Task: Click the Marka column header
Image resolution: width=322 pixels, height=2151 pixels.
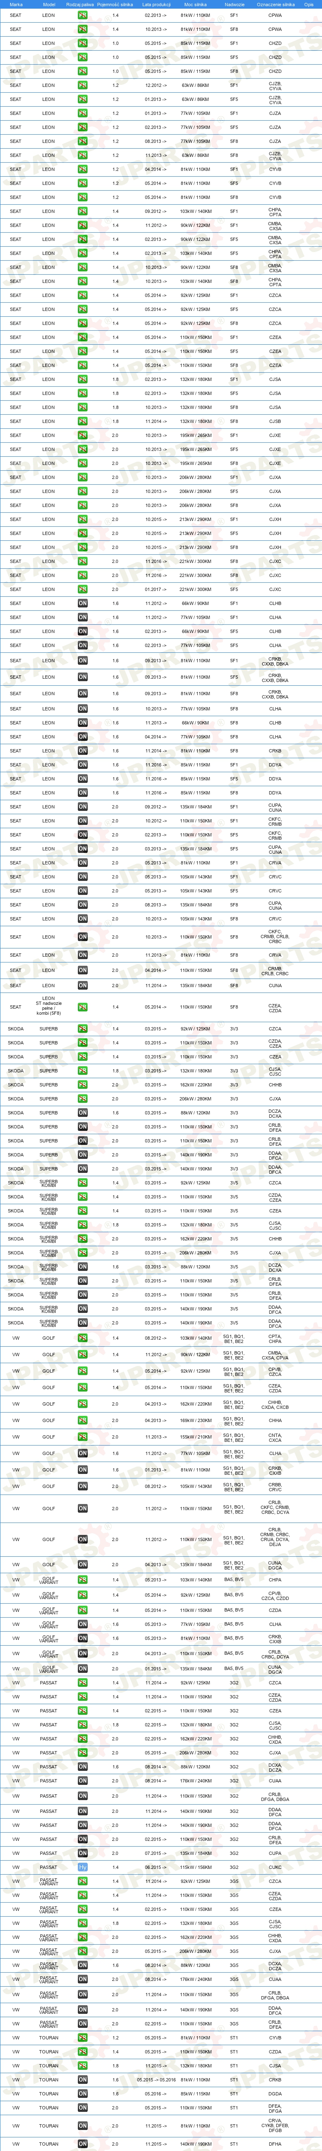Action: (x=16, y=4)
